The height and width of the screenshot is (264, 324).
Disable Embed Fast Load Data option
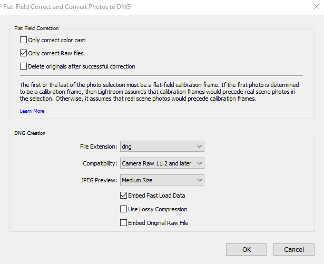[123, 195]
